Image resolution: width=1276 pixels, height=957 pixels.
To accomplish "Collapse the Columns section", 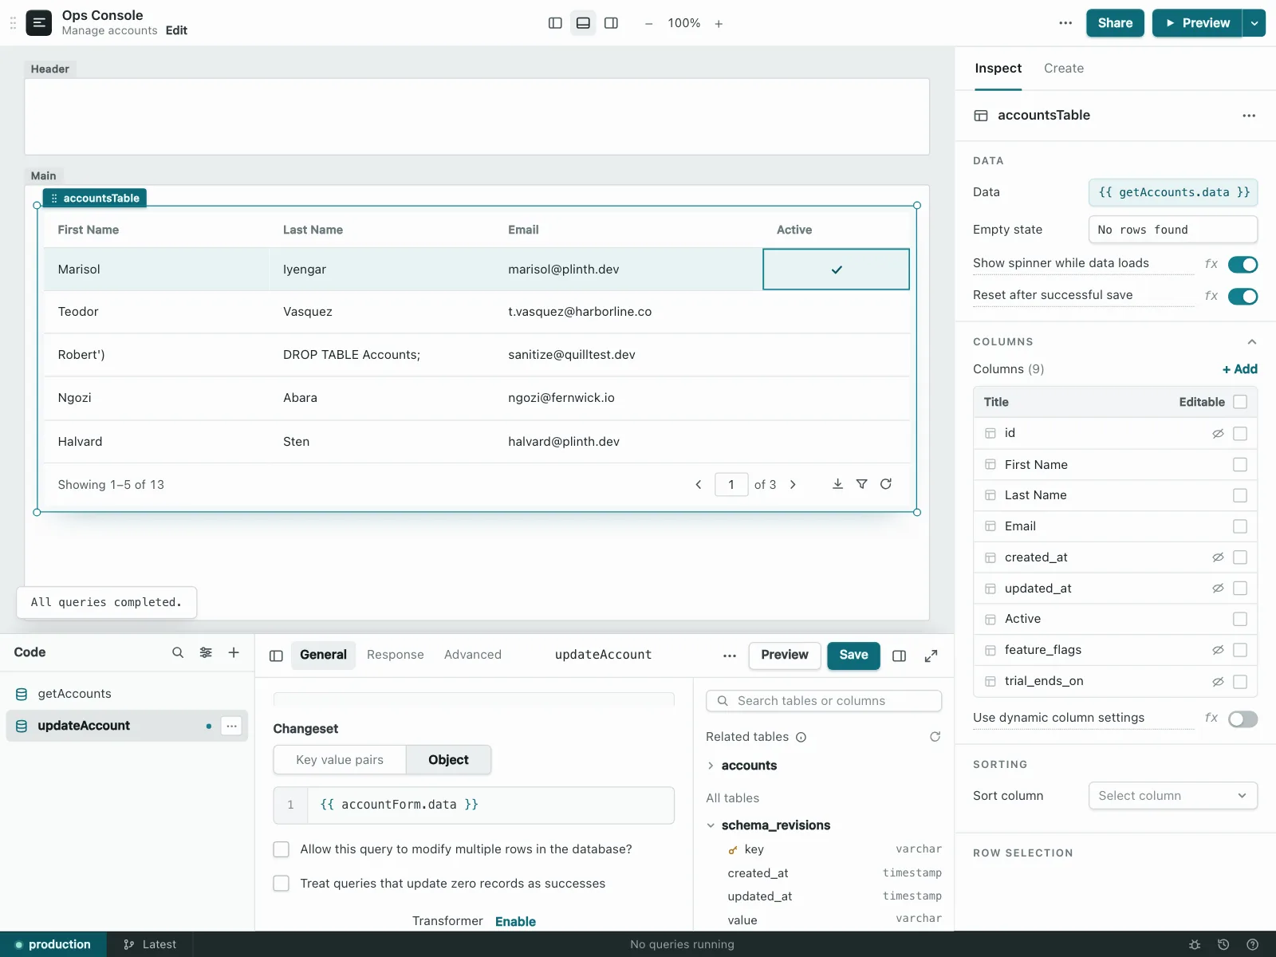I will 1252,341.
